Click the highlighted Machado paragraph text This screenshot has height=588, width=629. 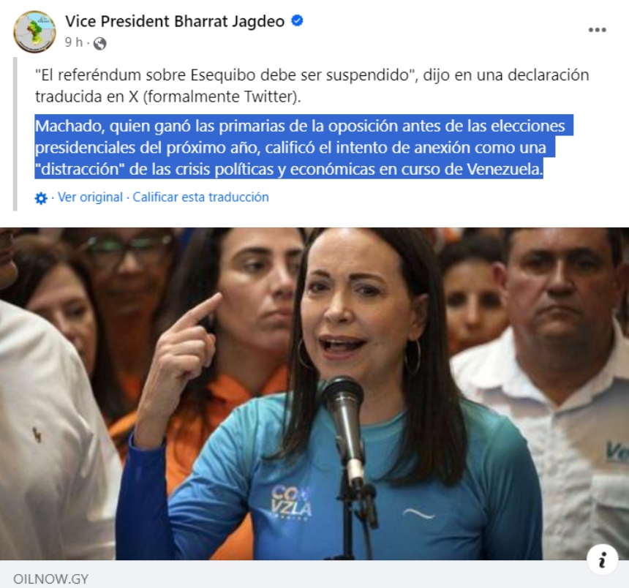pos(304,147)
